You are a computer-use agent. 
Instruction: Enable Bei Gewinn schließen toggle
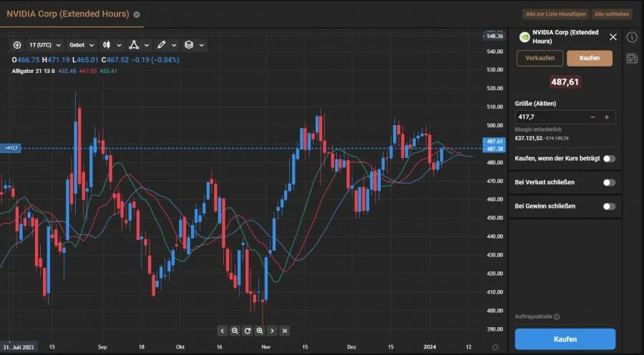pyautogui.click(x=609, y=206)
